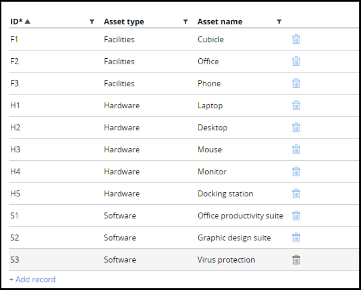The width and height of the screenshot is (361, 290).
Task: Select the Virus protection name cell
Action: 226,260
